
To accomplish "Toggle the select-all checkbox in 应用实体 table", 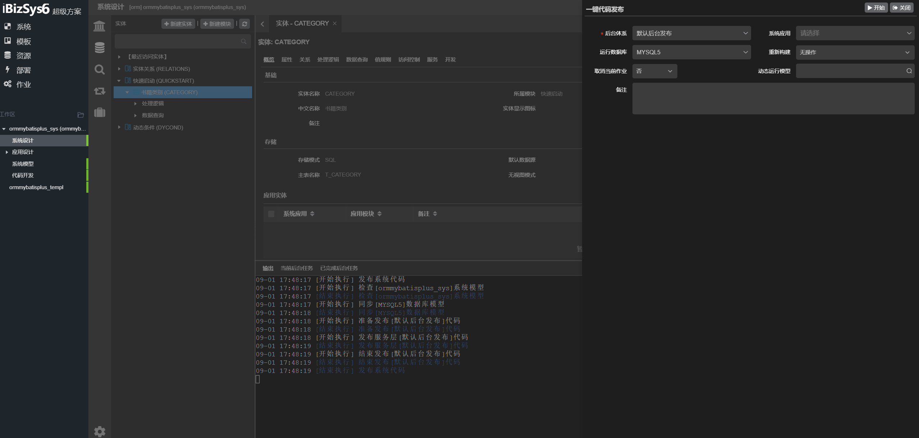I will tap(271, 214).
